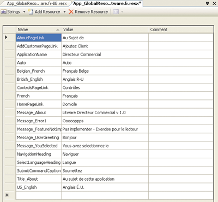Click the Value column header
Viewport: 218px width, 202px height.
tap(105, 29)
